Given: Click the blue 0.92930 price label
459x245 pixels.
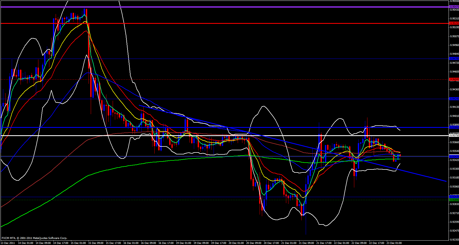Looking at the screenshot, I should pyautogui.click(x=454, y=197).
